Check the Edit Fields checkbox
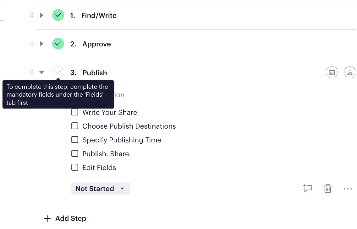The width and height of the screenshot is (357, 229). pyautogui.click(x=74, y=167)
